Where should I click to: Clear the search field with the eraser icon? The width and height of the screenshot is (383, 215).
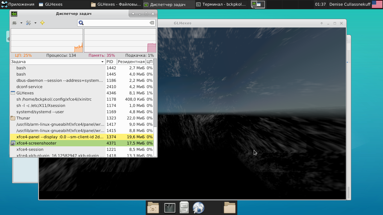point(152,23)
